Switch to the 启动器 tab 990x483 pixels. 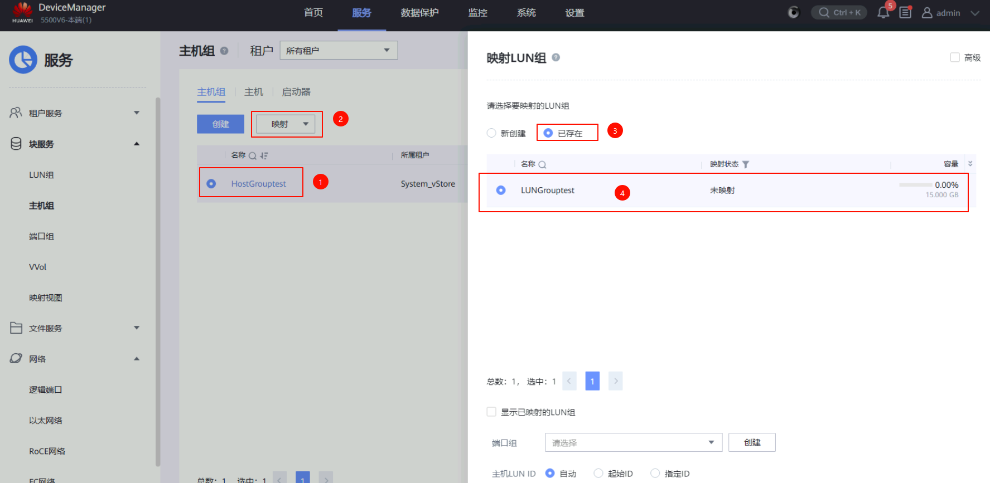(296, 92)
